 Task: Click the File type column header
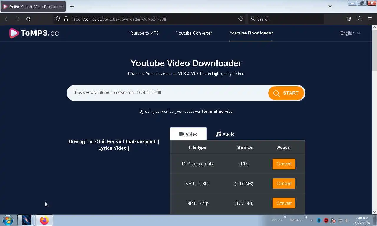tap(198, 147)
